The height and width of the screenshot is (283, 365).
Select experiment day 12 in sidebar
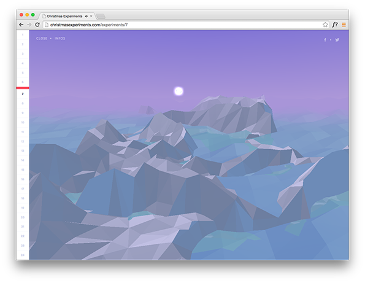(x=23, y=141)
